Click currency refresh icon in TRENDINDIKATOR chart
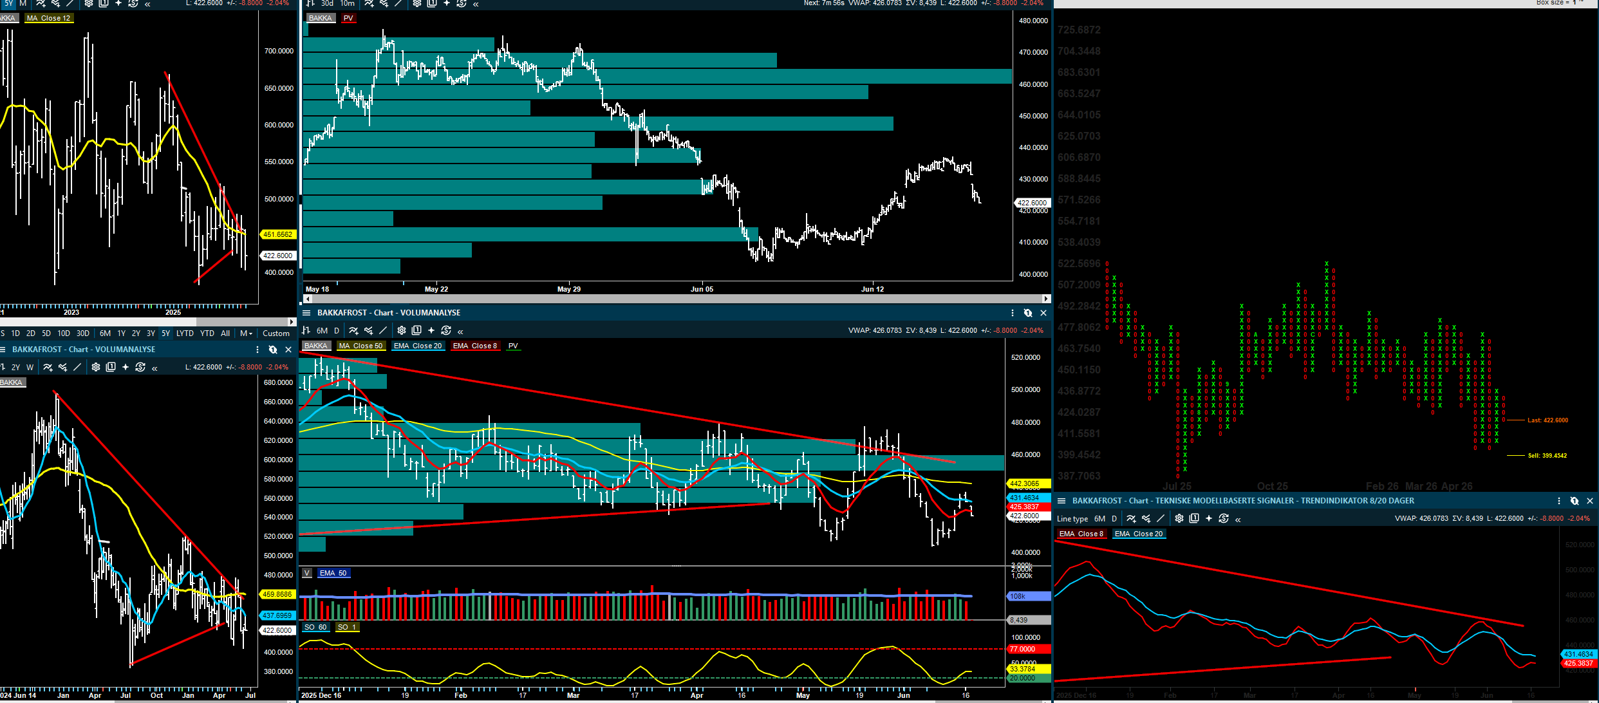1599x703 pixels. point(1224,518)
